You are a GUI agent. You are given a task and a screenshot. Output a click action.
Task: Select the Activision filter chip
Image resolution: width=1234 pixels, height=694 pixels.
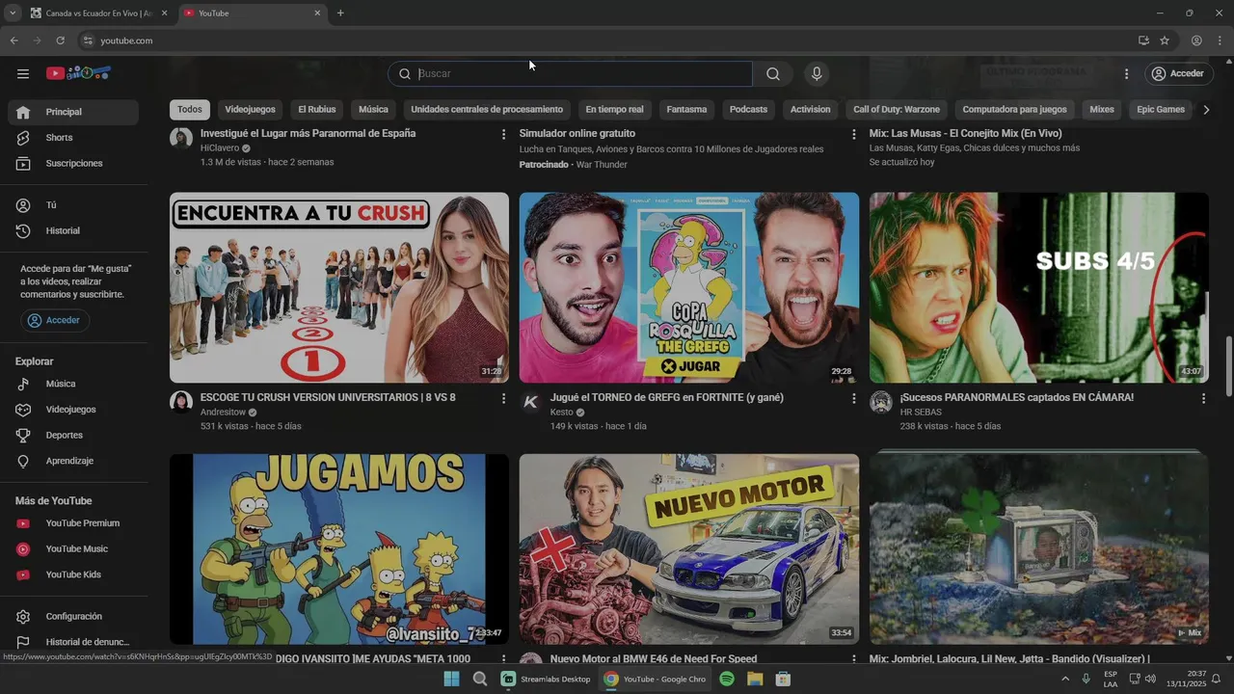810,110
